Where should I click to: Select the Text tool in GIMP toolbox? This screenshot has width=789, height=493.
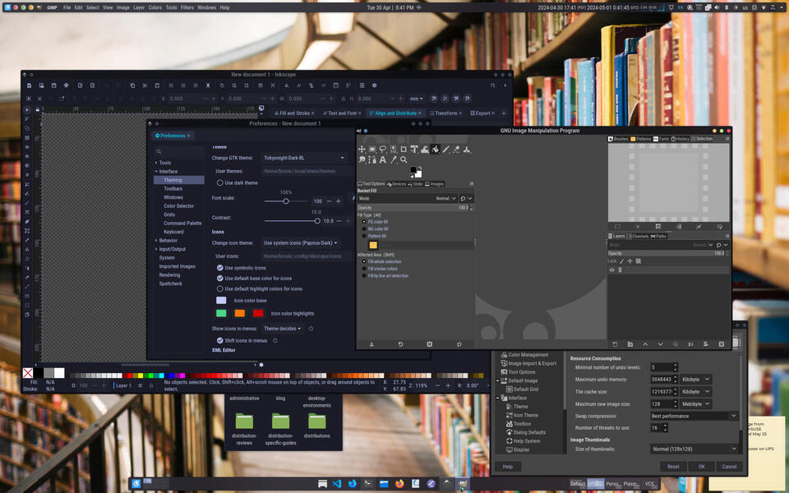382,160
